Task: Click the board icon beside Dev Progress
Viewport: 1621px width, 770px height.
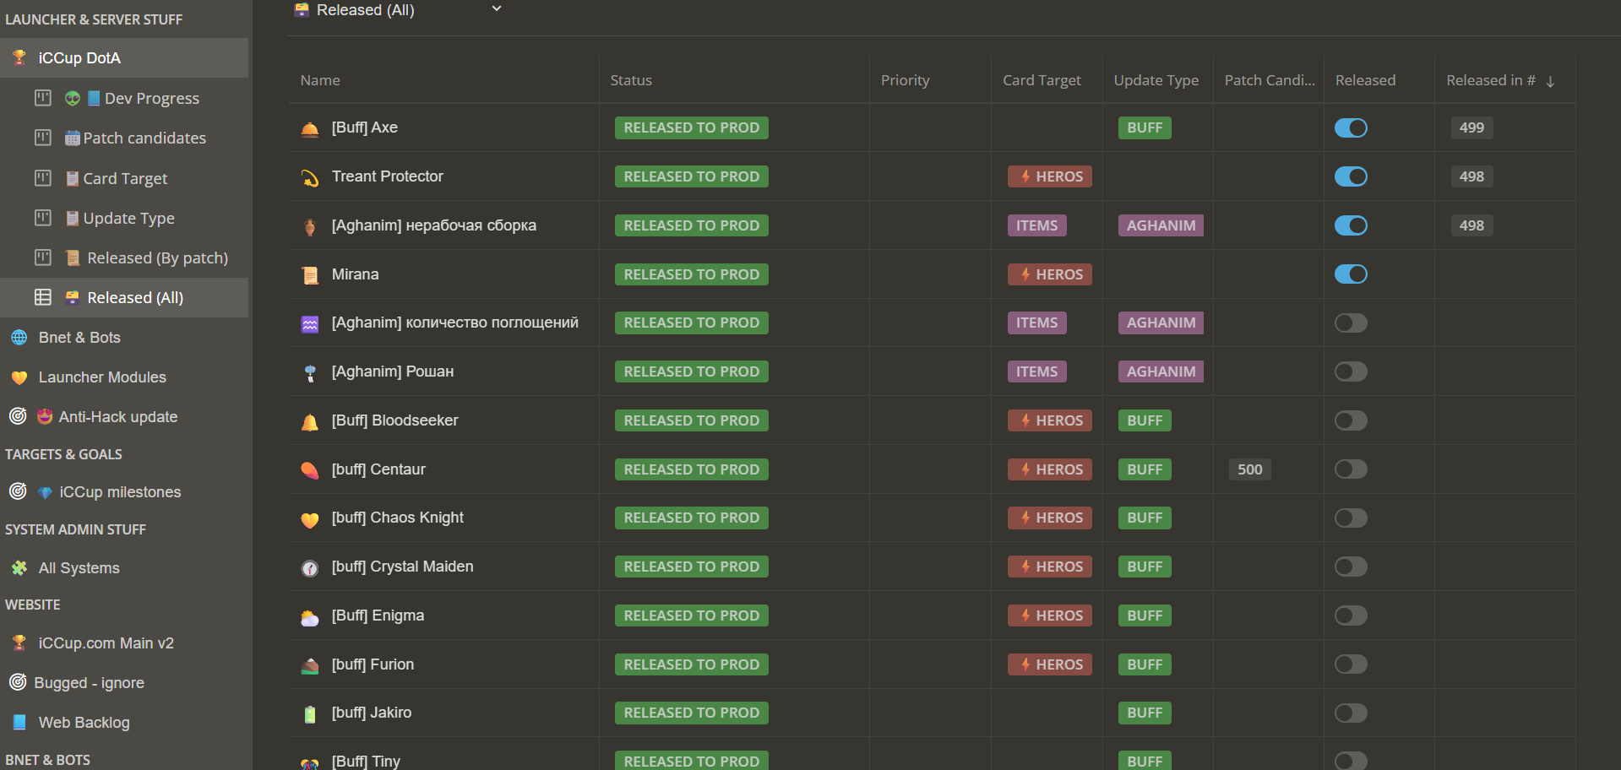Action: click(43, 98)
